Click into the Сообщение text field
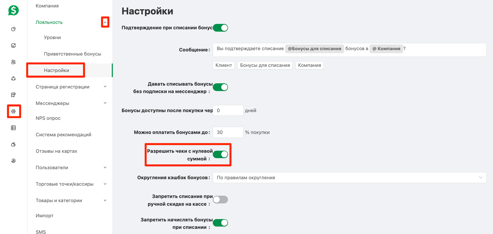Image resolution: width=493 pixels, height=234 pixels. coord(350,50)
